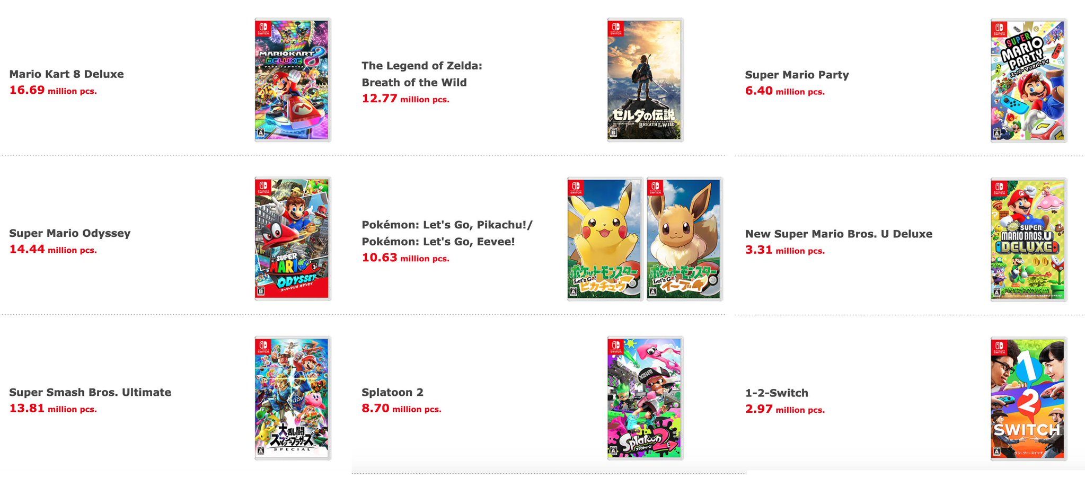The image size is (1085, 478).
Task: Click the Super Mario Odyssey title text
Action: [x=69, y=233]
